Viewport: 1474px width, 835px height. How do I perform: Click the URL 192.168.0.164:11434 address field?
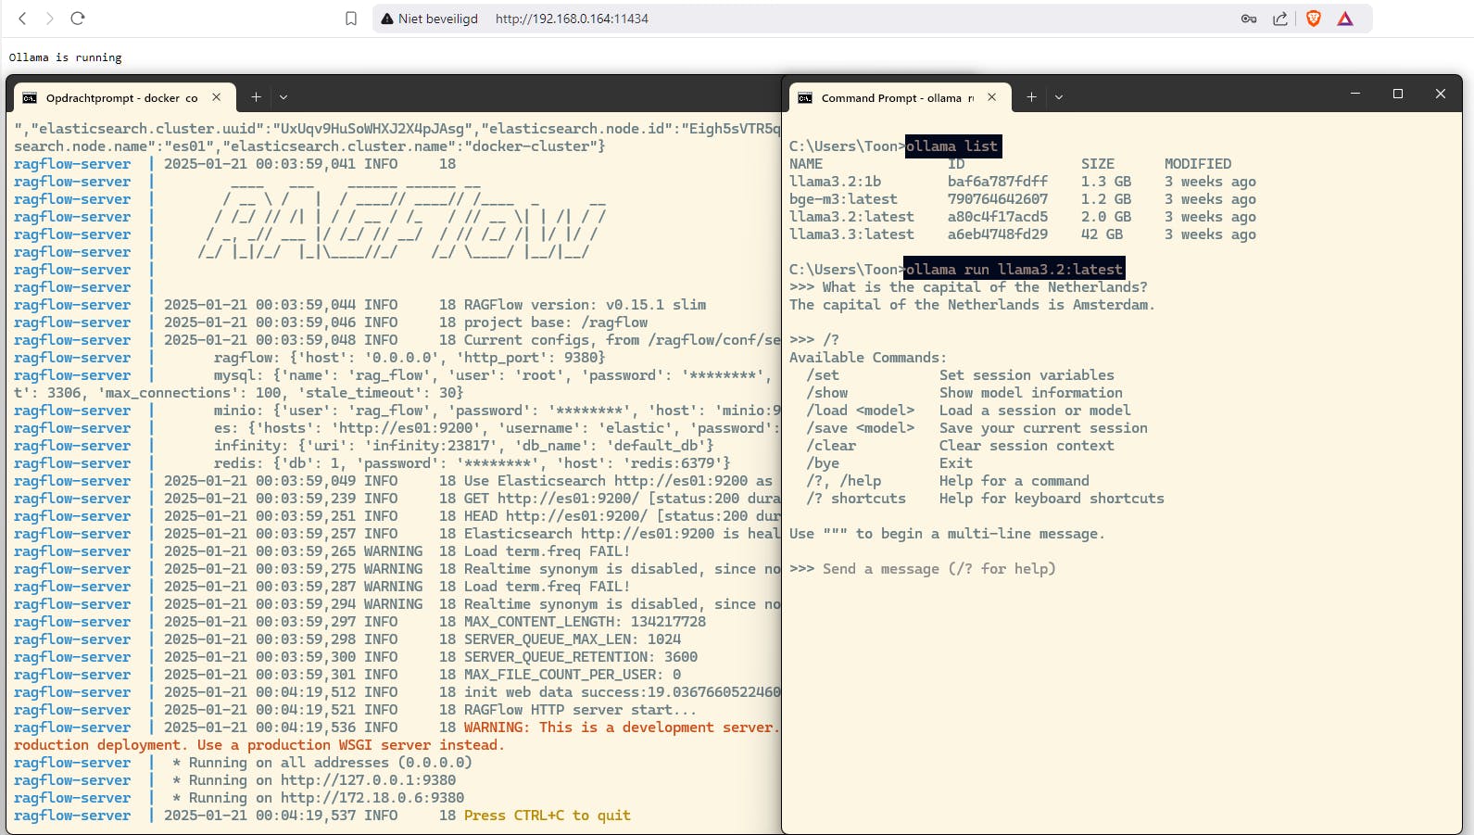[x=572, y=19]
